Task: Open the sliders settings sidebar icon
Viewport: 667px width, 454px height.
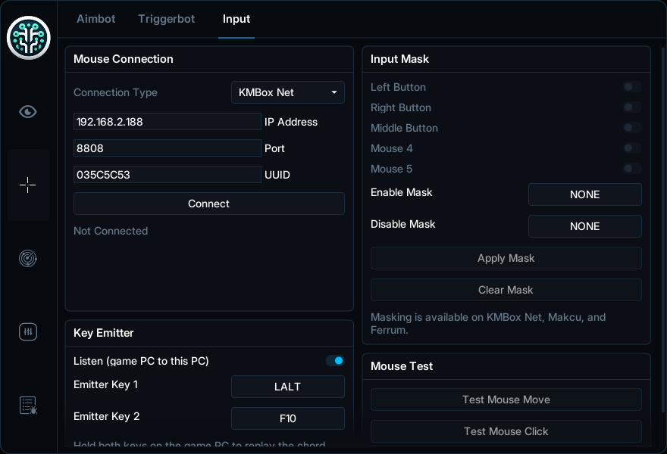Action: click(x=28, y=331)
